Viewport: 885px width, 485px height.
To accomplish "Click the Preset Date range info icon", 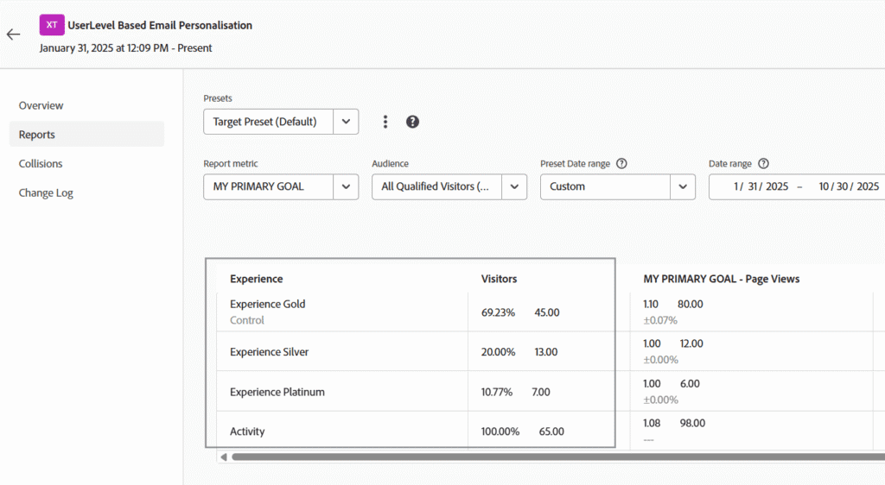I will (x=621, y=164).
